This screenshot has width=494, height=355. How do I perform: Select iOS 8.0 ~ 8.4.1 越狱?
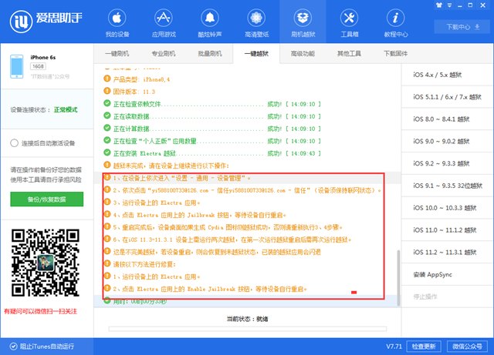[x=448, y=119]
